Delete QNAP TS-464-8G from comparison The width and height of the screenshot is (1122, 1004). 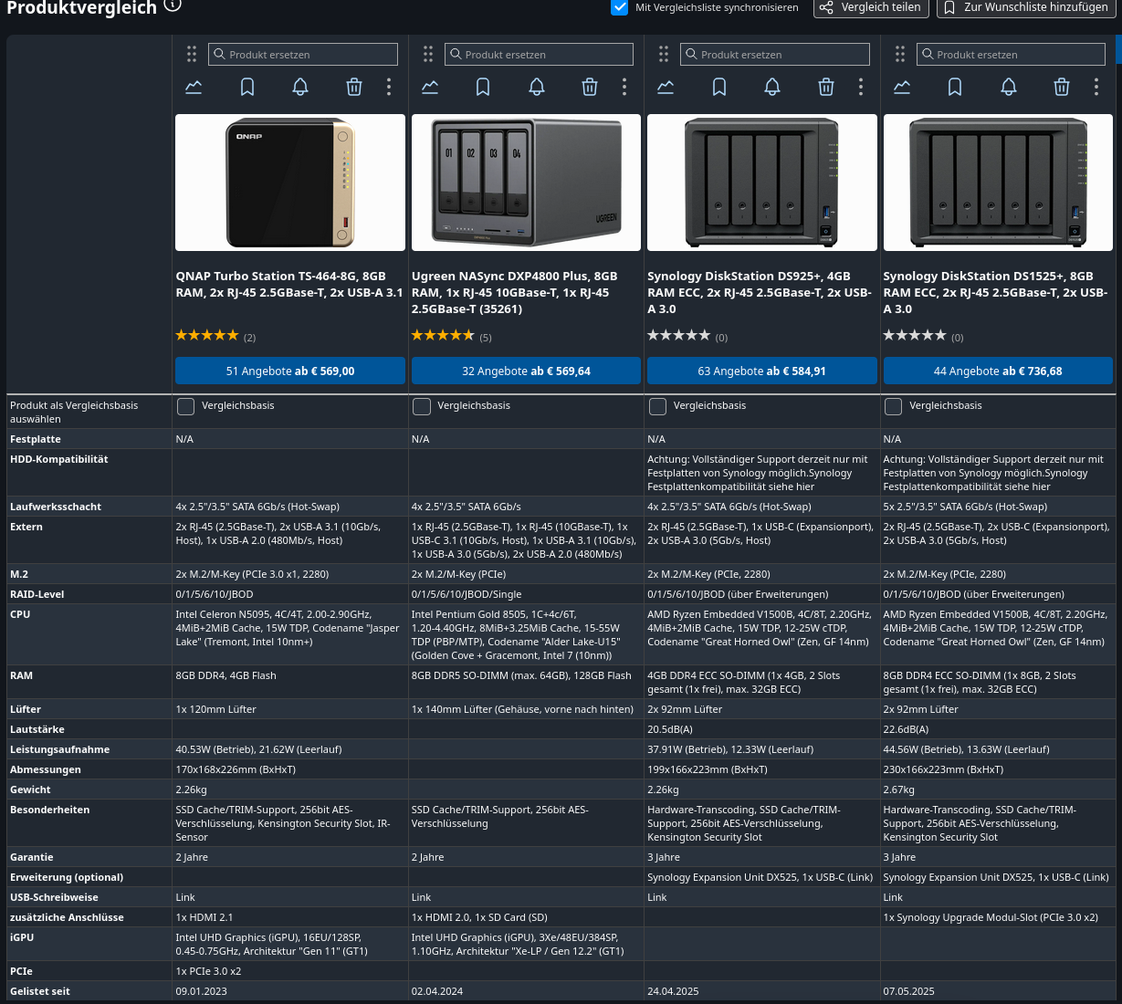tap(354, 87)
